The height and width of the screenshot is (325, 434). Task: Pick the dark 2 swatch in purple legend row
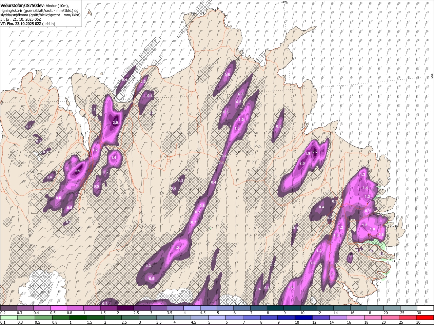125,308
